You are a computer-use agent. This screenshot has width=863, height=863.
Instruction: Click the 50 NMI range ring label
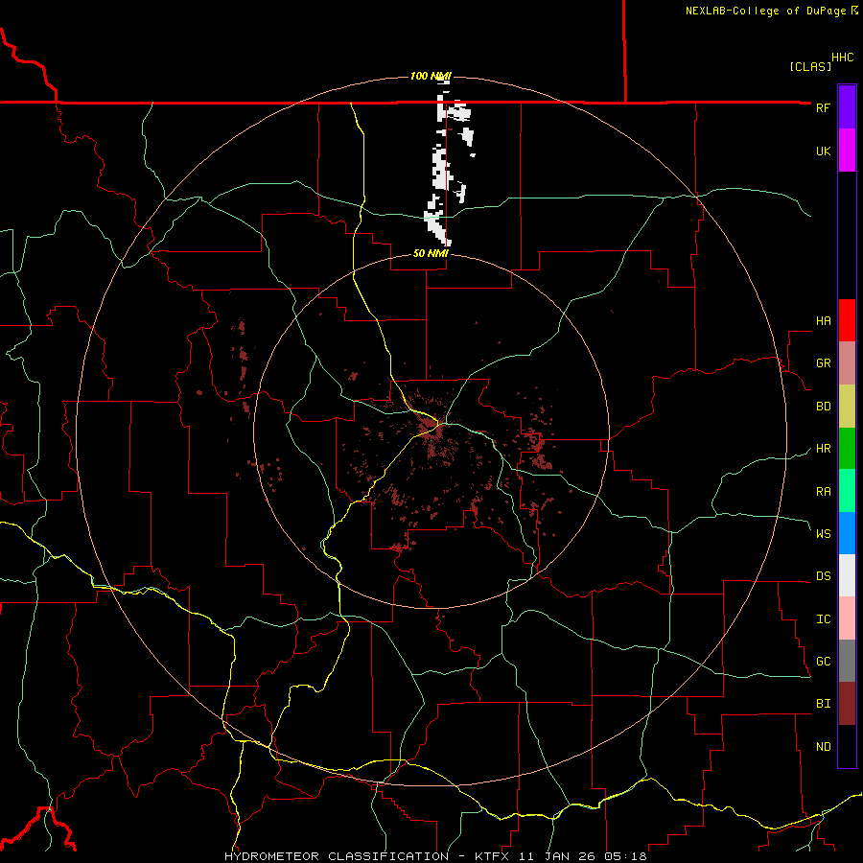(x=431, y=254)
